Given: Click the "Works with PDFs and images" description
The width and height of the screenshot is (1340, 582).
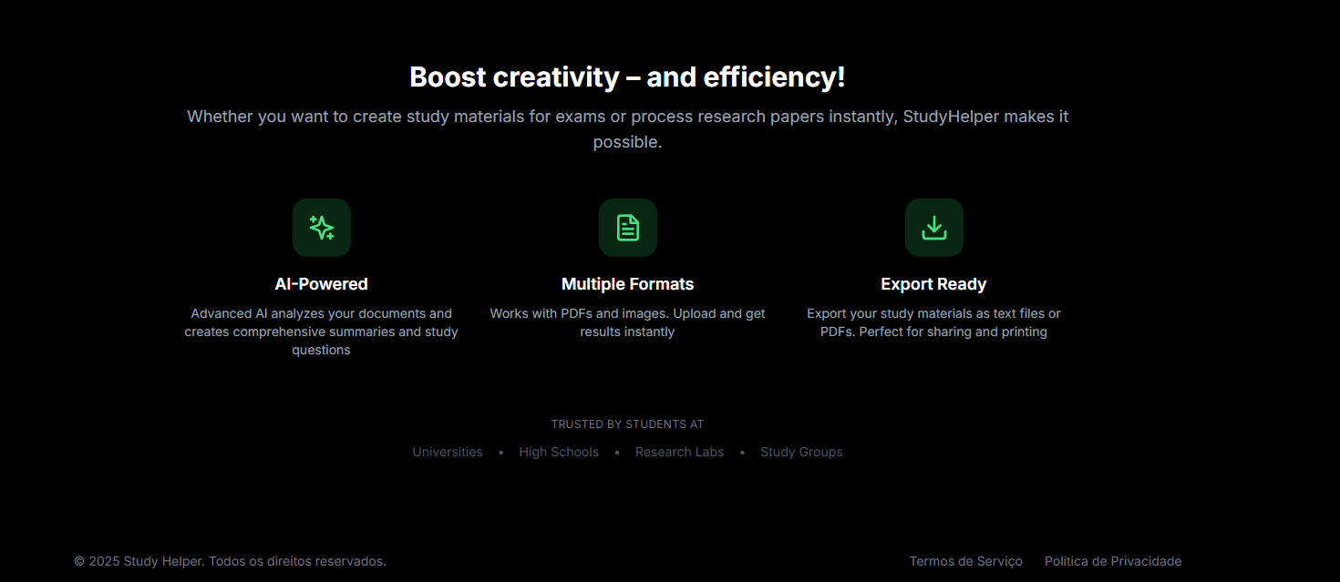Looking at the screenshot, I should (628, 322).
